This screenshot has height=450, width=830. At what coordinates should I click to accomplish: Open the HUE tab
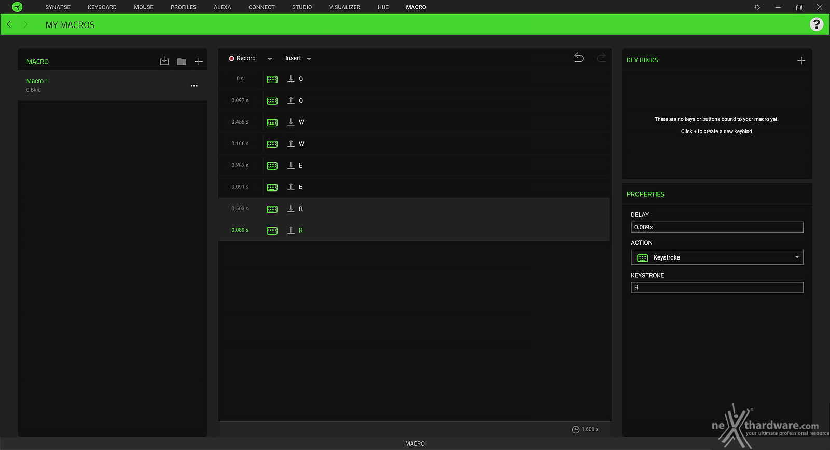pos(383,7)
